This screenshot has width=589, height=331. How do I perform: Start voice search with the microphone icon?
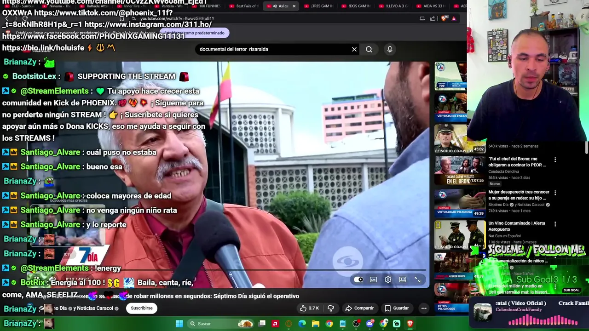pos(390,49)
